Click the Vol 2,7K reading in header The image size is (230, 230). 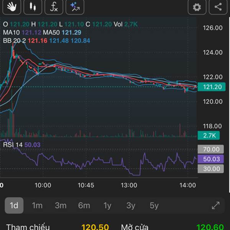pyautogui.click(x=126, y=24)
